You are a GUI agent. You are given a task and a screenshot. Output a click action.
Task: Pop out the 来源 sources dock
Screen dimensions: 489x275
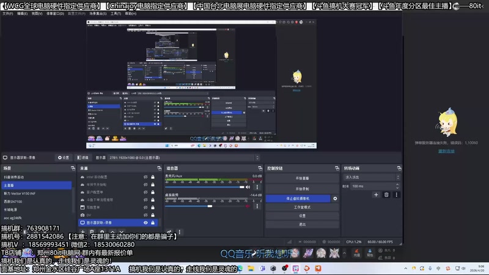(x=160, y=169)
